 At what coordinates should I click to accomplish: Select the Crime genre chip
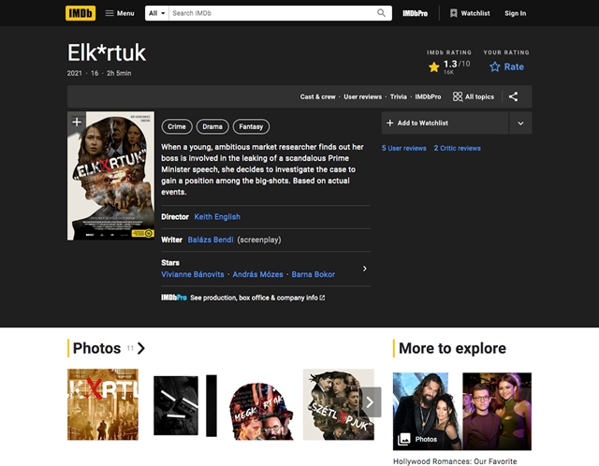click(x=177, y=126)
